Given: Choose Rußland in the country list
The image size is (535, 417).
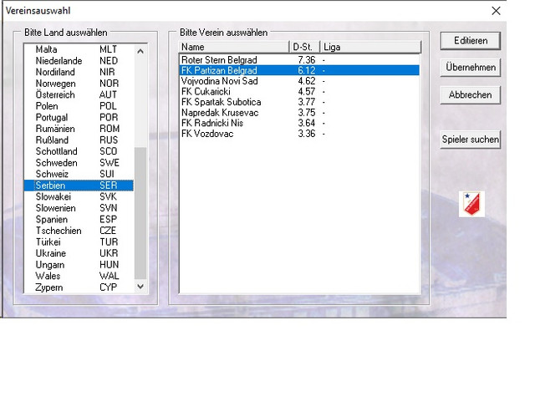Looking at the screenshot, I should point(79,140).
